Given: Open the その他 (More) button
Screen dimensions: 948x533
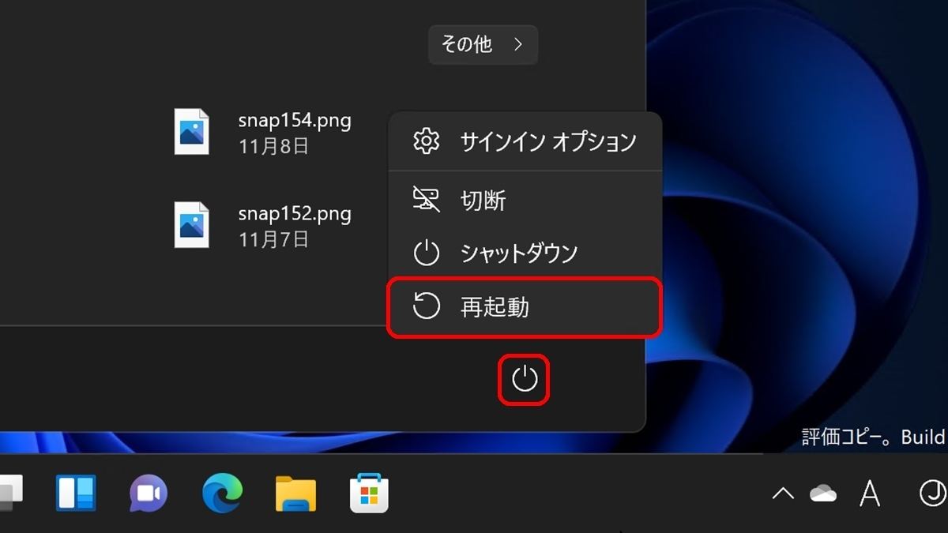Looking at the screenshot, I should (x=483, y=45).
